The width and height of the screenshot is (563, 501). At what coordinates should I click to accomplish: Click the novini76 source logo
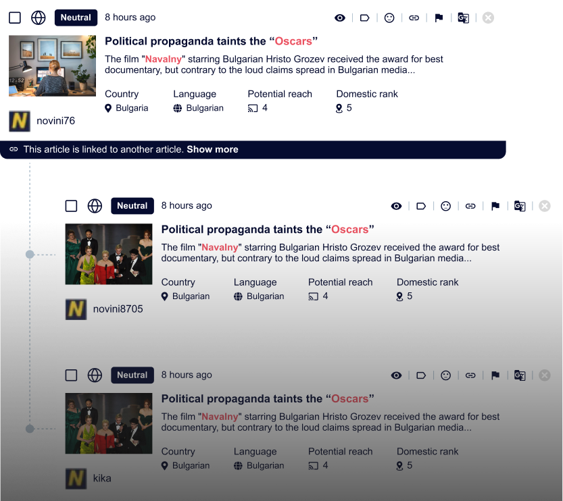point(20,122)
